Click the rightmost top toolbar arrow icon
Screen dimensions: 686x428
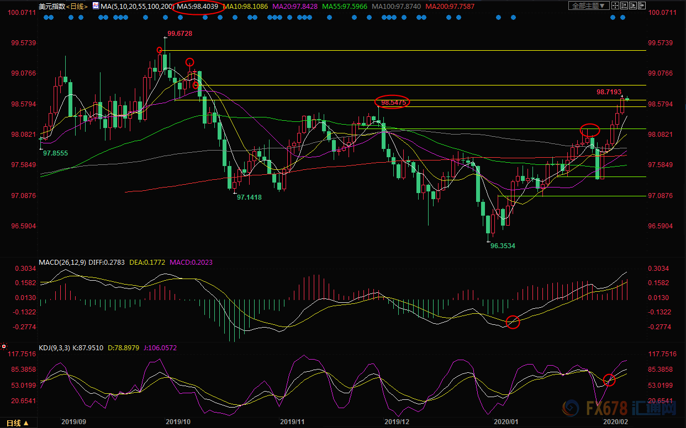(642, 6)
